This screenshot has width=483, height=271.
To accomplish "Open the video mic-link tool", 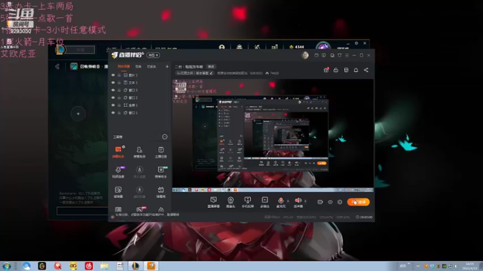I will point(118,172).
